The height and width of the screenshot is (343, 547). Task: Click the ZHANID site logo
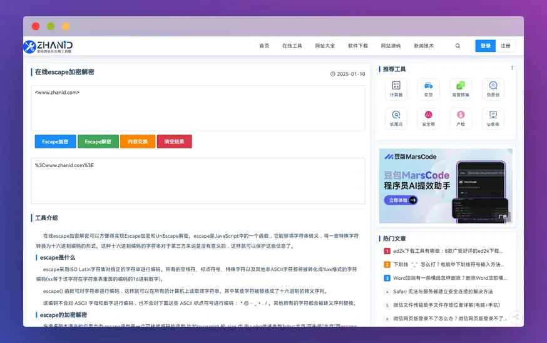pyautogui.click(x=48, y=46)
